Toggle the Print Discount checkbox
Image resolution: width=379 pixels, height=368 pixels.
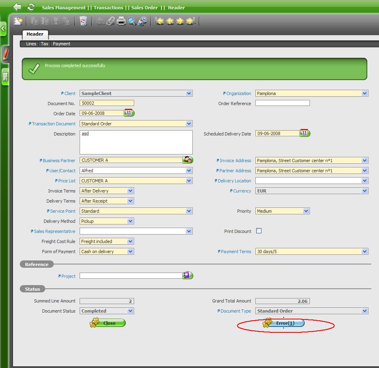pyautogui.click(x=259, y=231)
